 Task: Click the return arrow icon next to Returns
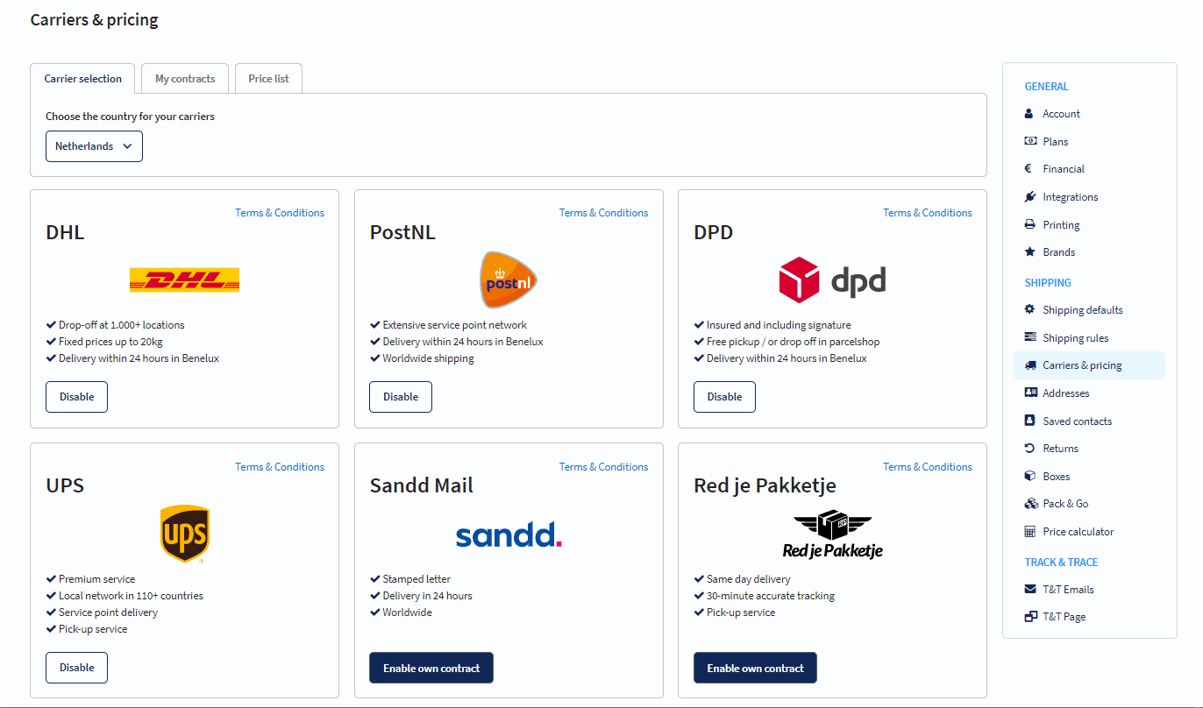1029,448
